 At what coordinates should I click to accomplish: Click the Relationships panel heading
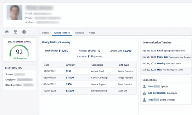[x=13, y=68]
